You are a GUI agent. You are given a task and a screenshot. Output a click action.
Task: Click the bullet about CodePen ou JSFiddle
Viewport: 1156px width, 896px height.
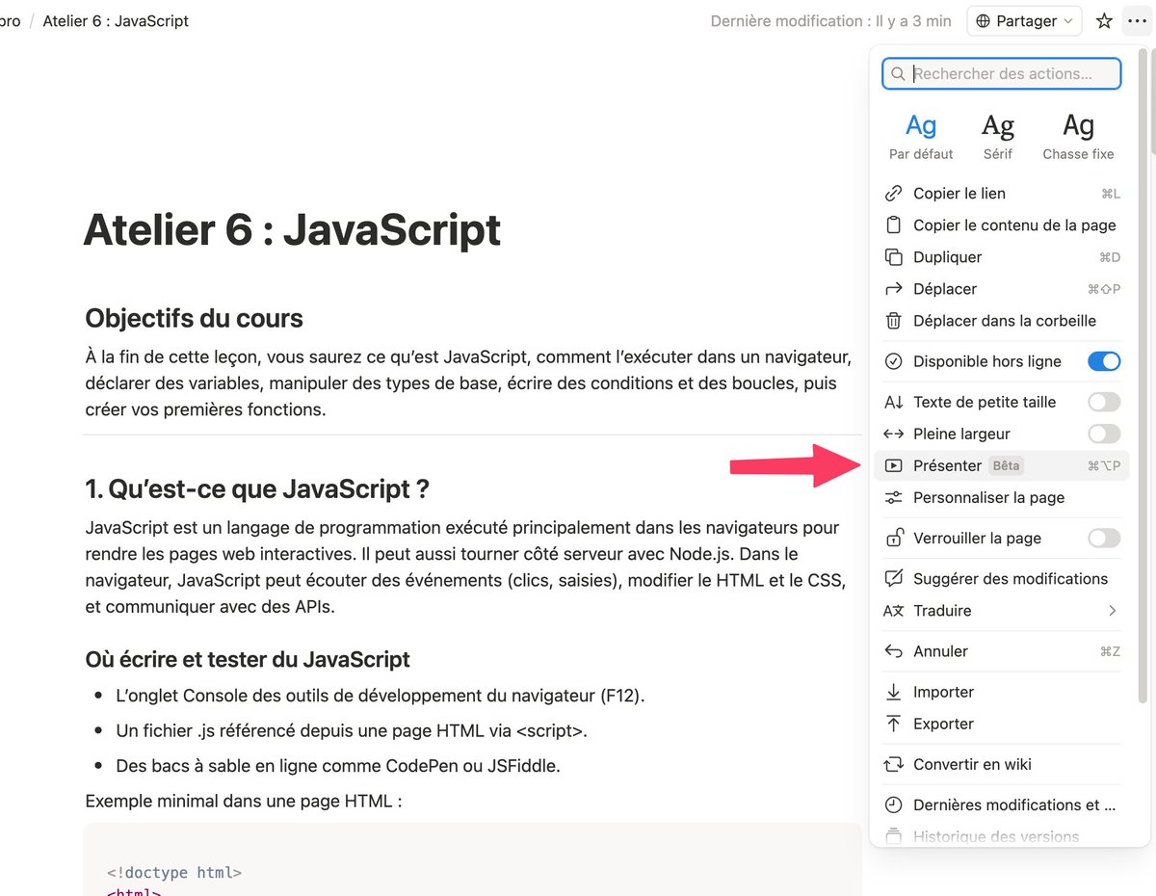337,767
